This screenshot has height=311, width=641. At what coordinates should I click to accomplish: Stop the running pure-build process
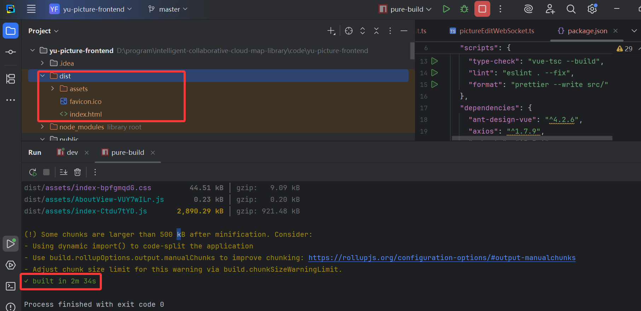click(x=482, y=9)
